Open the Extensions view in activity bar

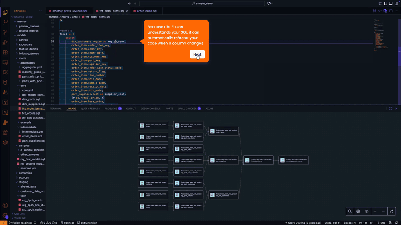pos(5,52)
